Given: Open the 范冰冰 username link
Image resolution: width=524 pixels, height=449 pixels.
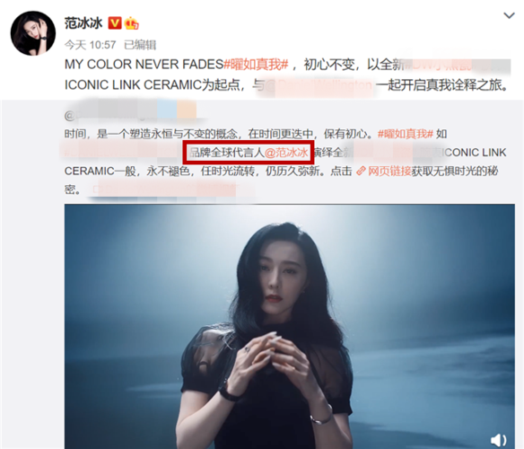Looking at the screenshot, I should (x=83, y=23).
